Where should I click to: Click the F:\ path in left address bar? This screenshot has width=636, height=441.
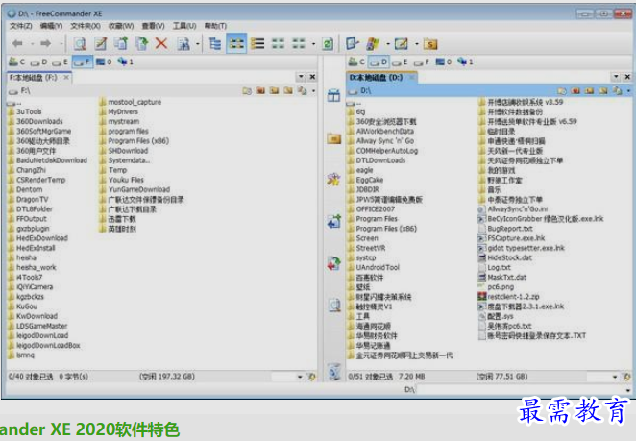(25, 91)
